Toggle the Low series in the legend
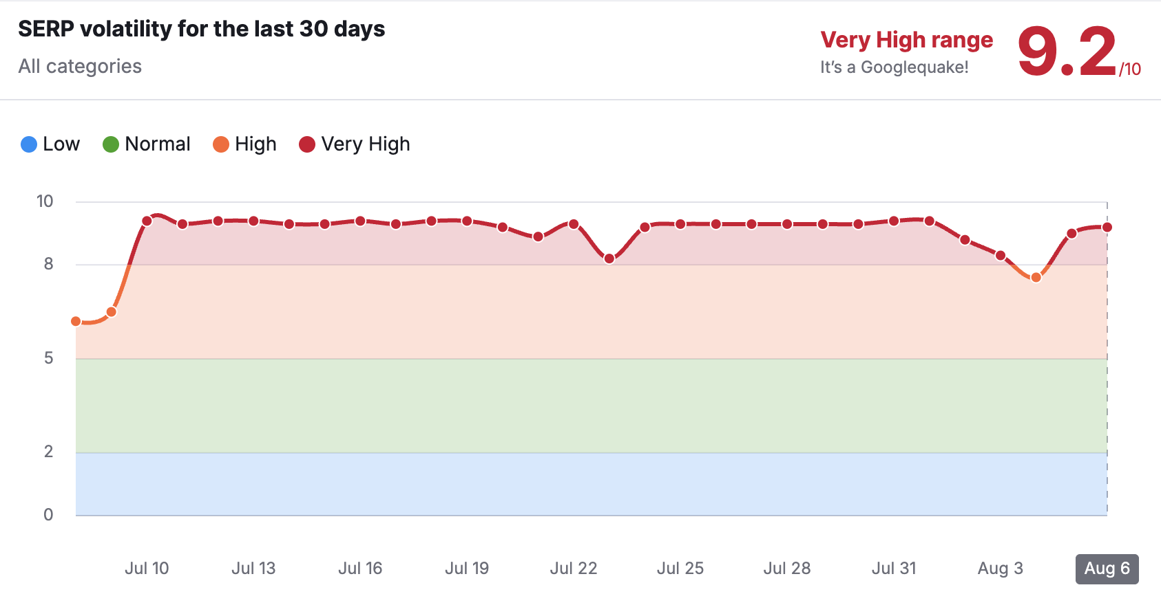This screenshot has height=605, width=1161. click(x=50, y=144)
